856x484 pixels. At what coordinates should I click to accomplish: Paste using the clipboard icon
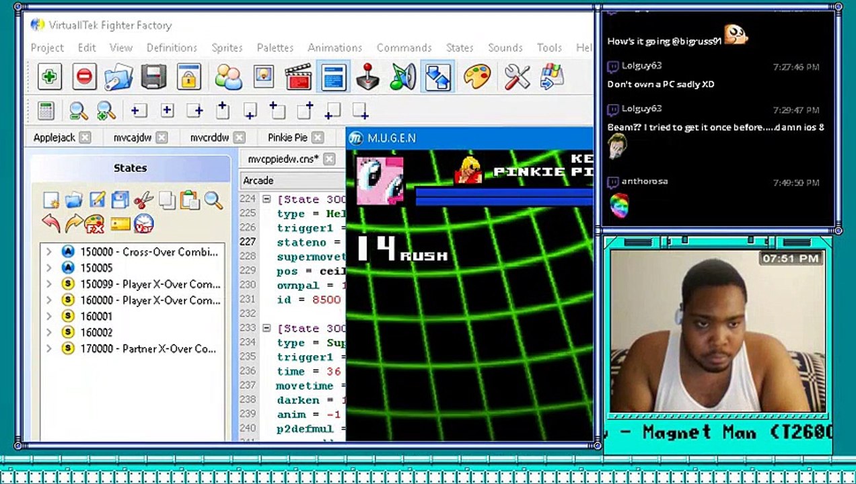click(x=190, y=200)
